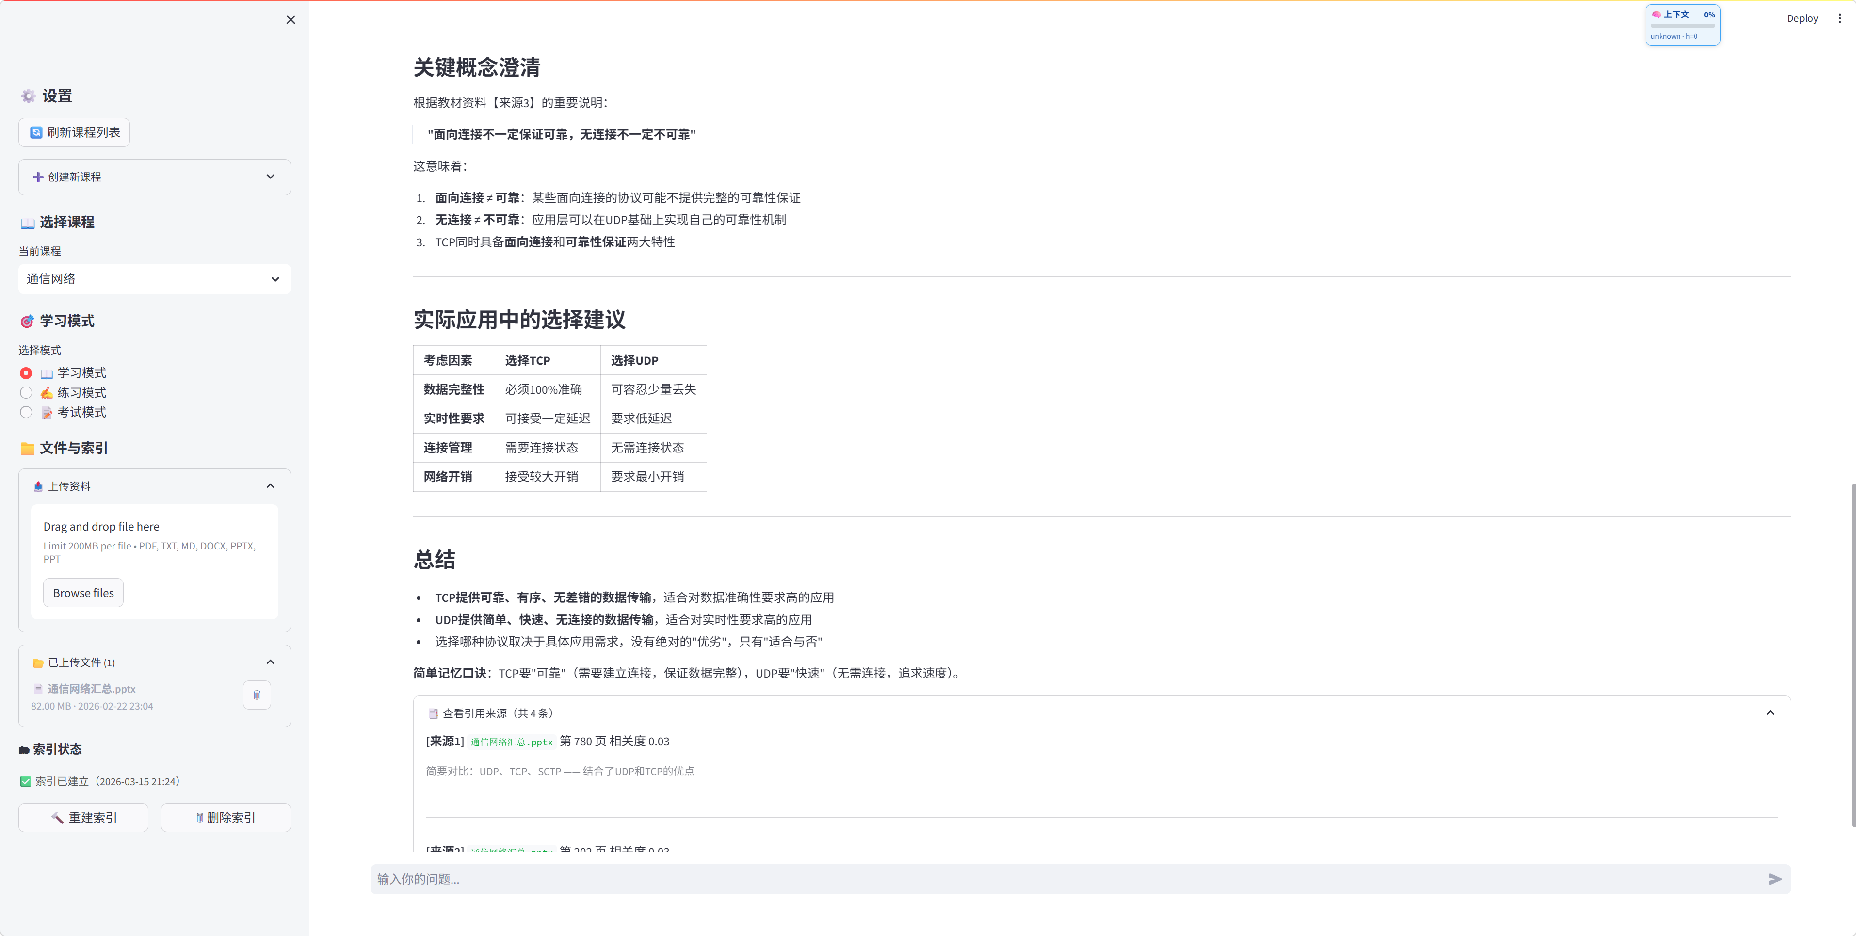1856x936 pixels.
Task: Open the three-dot overflow menu
Action: point(1840,18)
